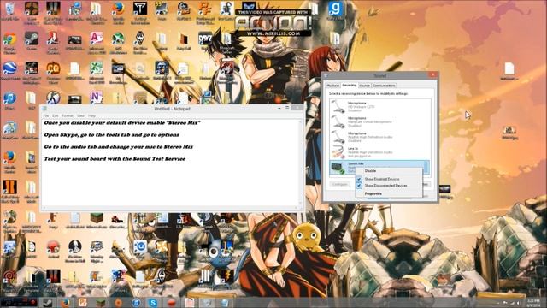
Task: Click Minecraft icon in the taskbar
Action: tap(101, 302)
